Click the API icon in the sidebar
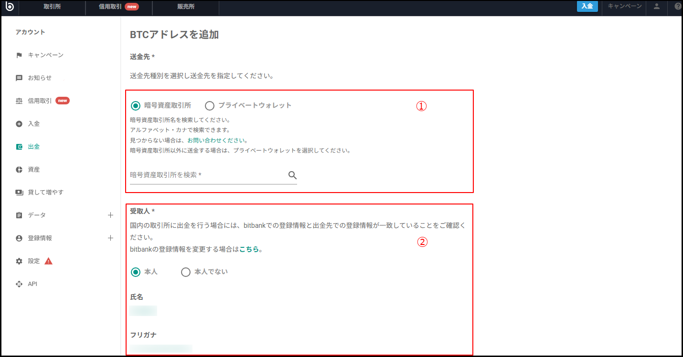The height and width of the screenshot is (357, 683). (19, 284)
